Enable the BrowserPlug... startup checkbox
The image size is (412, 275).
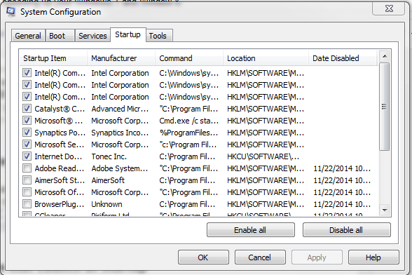click(27, 204)
